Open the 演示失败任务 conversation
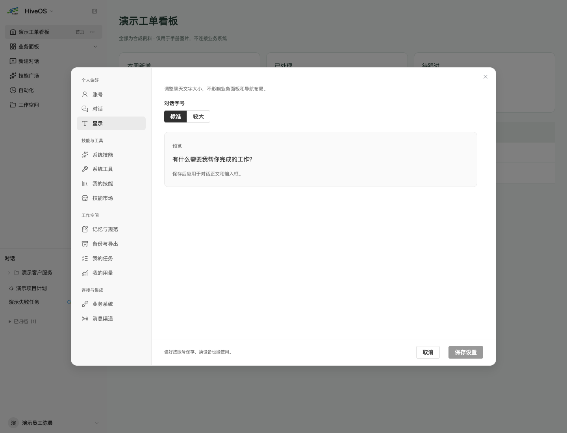The width and height of the screenshot is (567, 433). (x=24, y=302)
